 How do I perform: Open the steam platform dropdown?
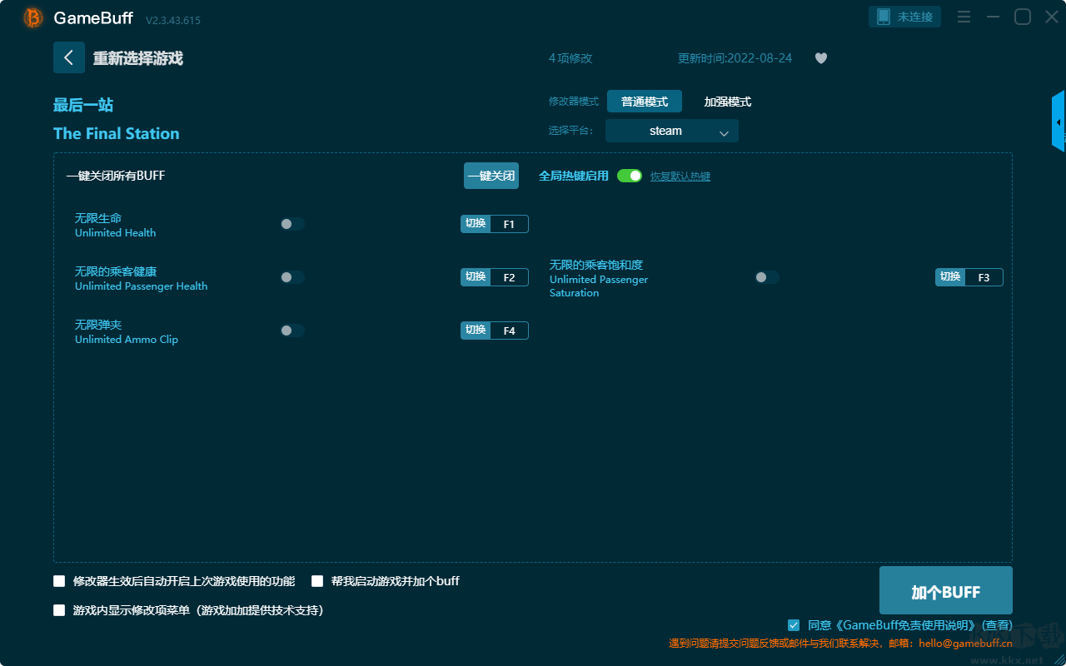tap(672, 131)
